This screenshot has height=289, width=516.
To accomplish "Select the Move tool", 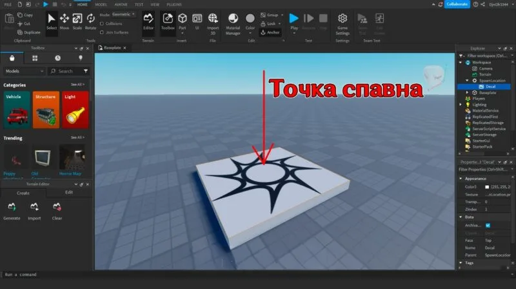I will coord(64,22).
